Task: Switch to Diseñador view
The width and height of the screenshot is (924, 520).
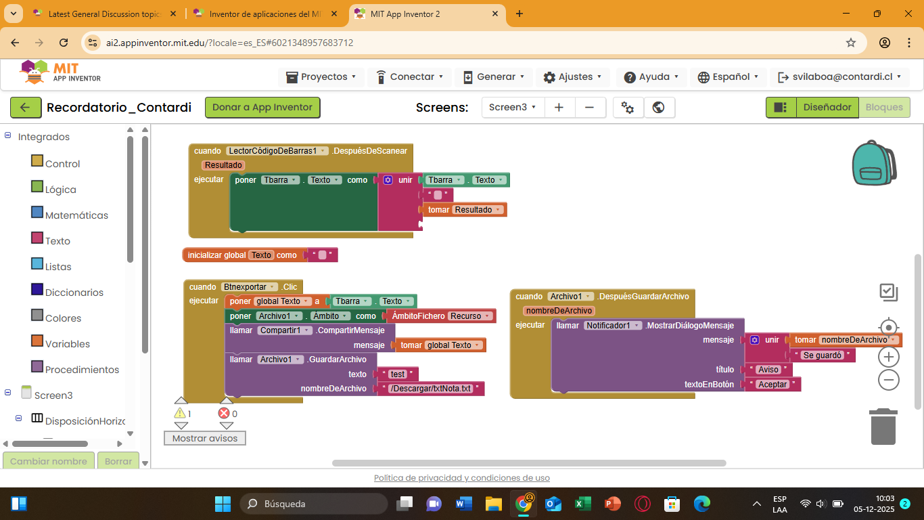Action: tap(827, 108)
